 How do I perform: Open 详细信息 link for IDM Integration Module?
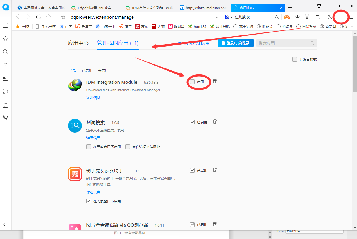(x=93, y=97)
